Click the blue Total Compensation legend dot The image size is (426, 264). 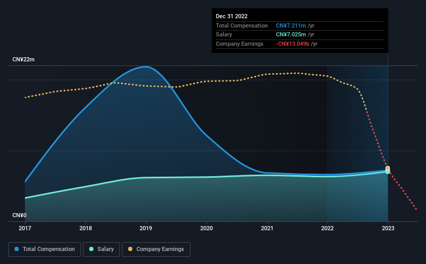[17, 249]
